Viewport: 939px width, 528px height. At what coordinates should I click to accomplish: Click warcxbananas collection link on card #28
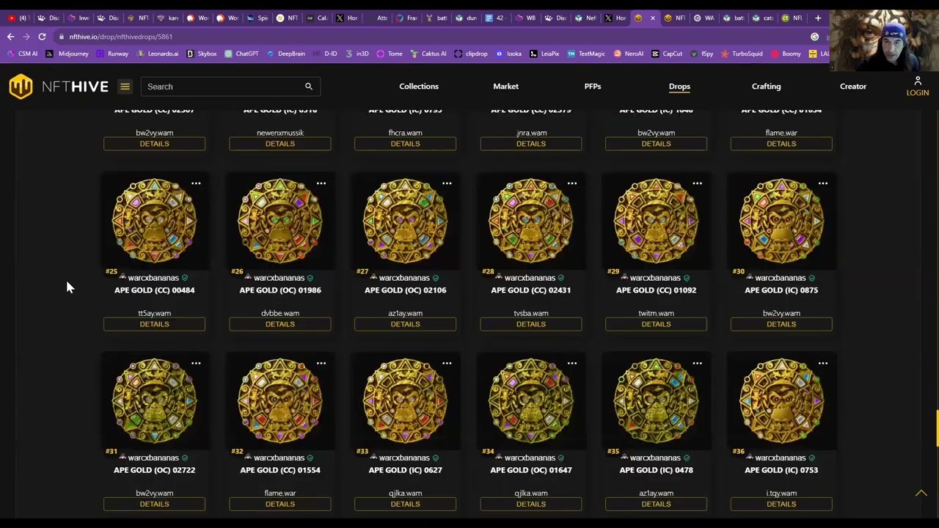(530, 278)
